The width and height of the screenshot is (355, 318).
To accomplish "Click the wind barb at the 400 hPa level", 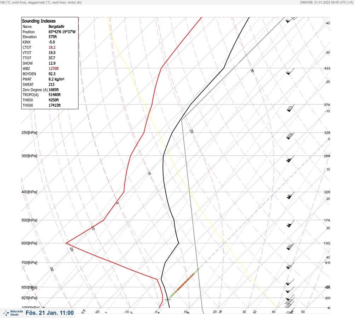I will click(290, 195).
